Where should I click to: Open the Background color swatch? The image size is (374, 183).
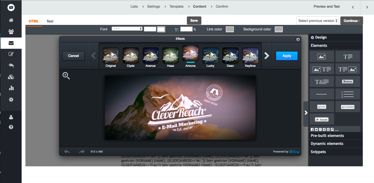click(279, 29)
